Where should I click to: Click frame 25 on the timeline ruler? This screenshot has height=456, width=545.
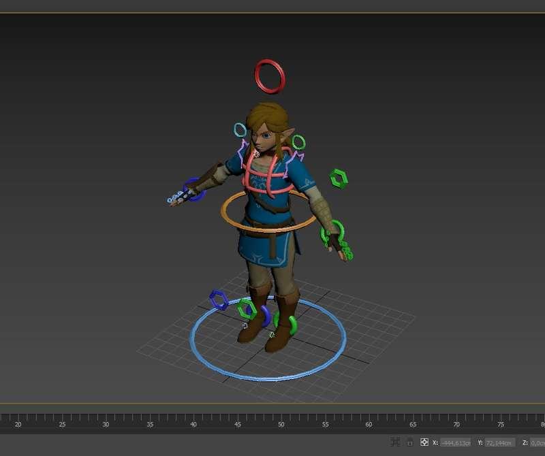click(x=62, y=425)
